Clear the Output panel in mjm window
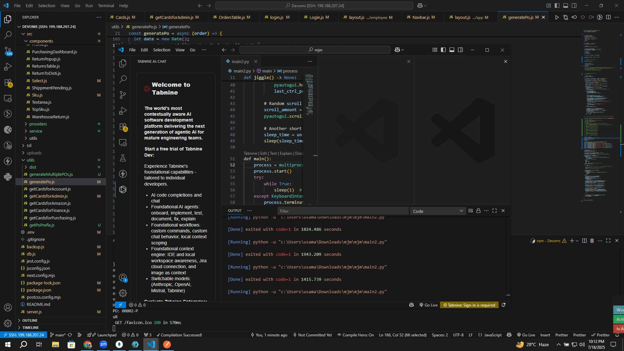624x351 pixels. tap(470, 211)
